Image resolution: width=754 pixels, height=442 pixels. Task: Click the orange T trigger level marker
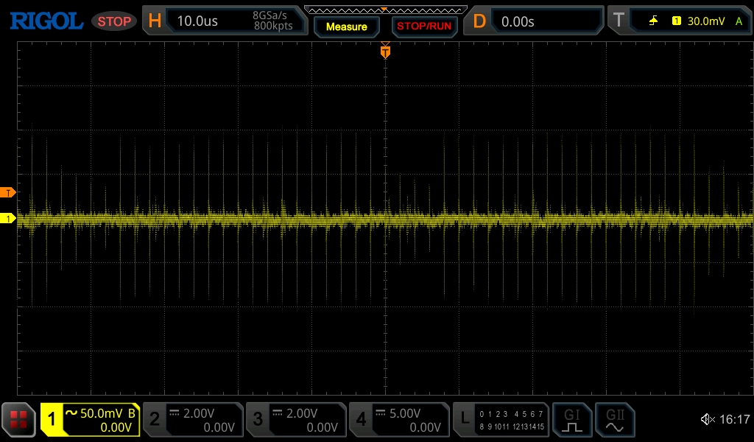click(x=8, y=193)
